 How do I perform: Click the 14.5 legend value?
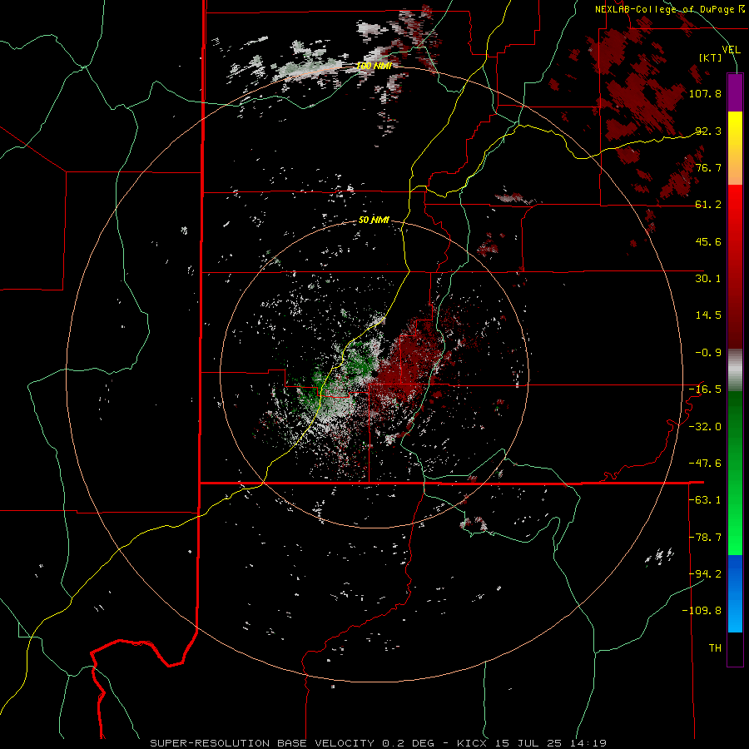pyautogui.click(x=708, y=315)
